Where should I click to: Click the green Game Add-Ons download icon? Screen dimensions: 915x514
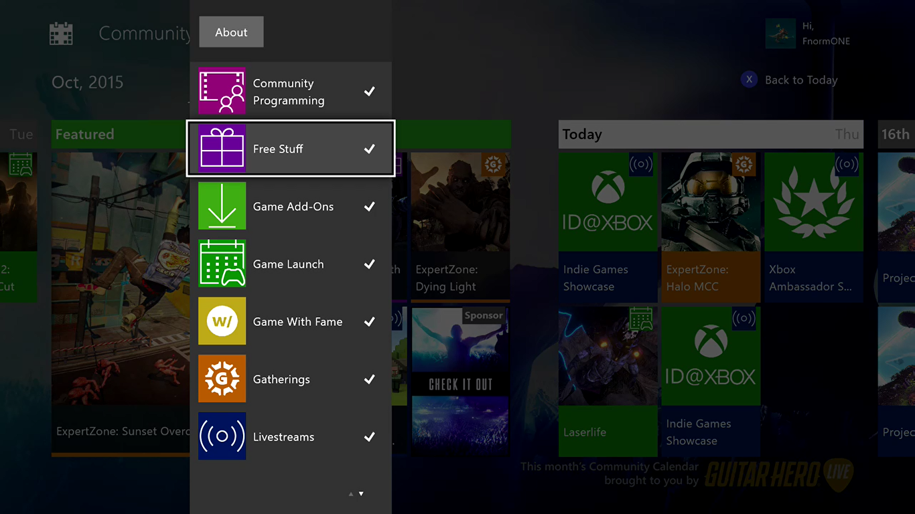tap(222, 206)
